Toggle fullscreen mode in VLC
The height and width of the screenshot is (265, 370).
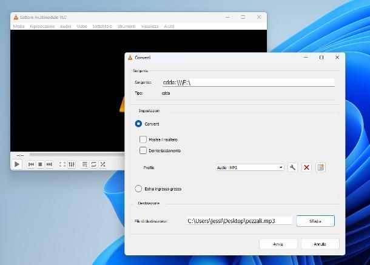coord(62,164)
